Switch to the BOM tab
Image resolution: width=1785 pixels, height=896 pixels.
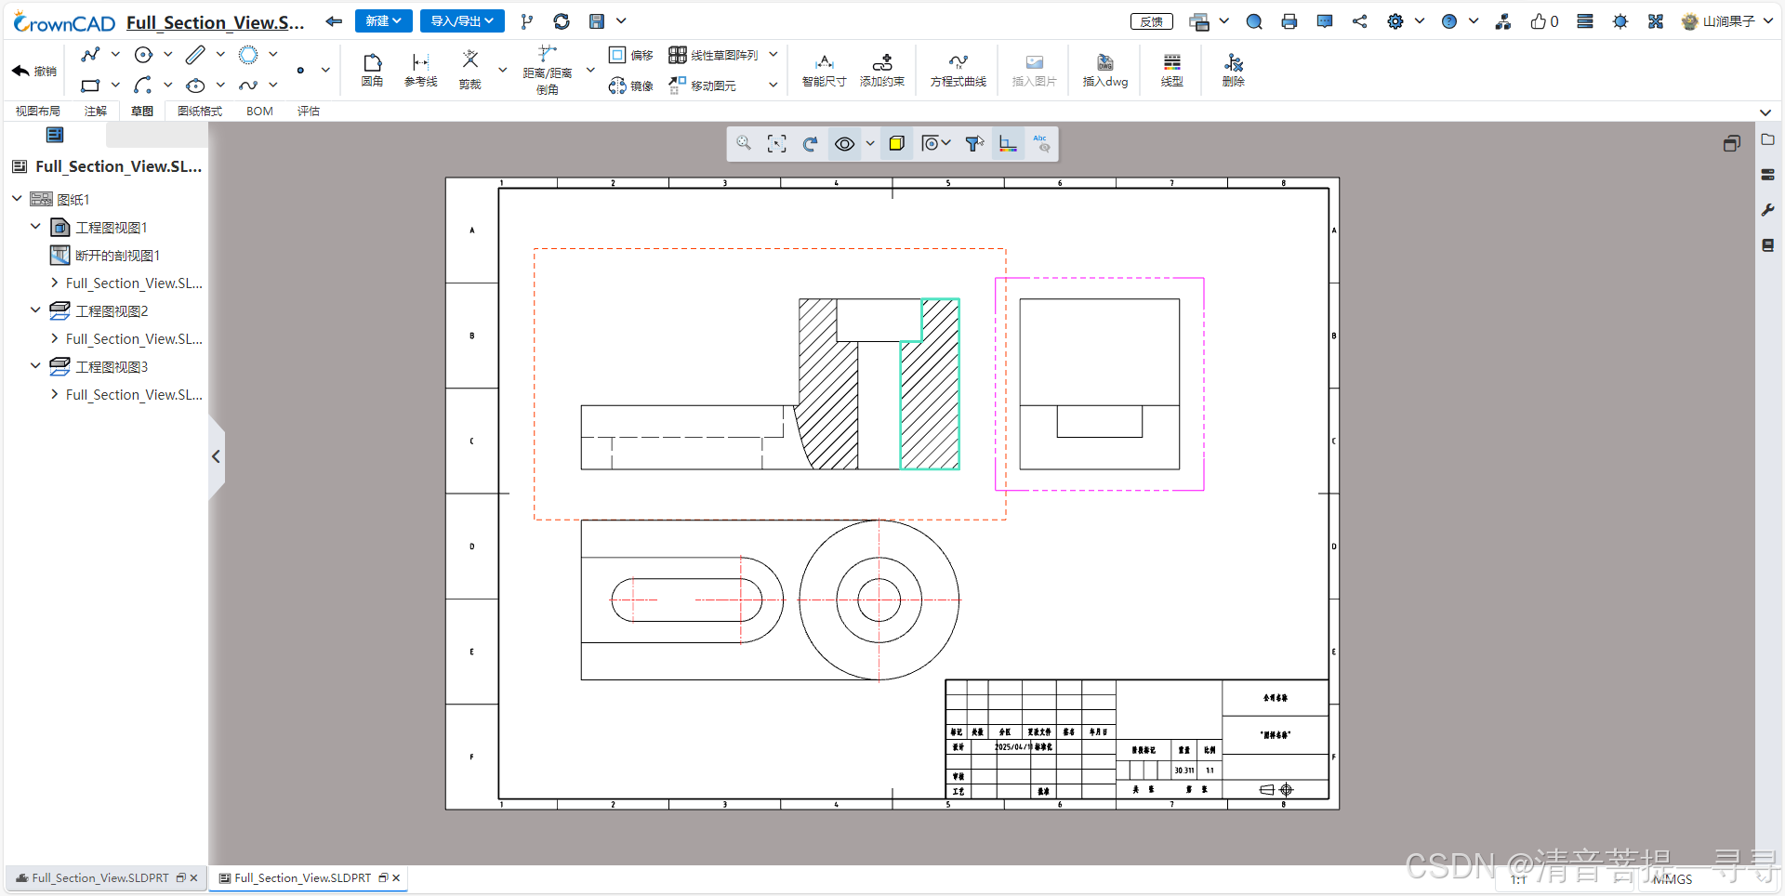[259, 112]
